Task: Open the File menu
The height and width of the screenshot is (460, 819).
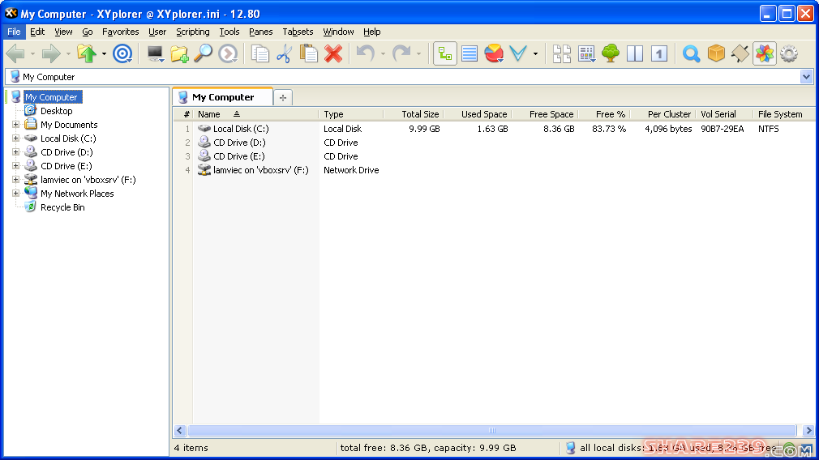Action: point(14,32)
